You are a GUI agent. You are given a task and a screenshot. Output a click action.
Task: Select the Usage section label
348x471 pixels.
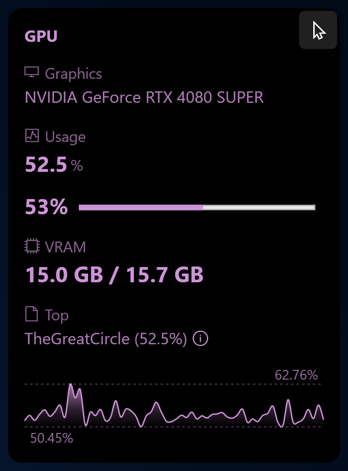[65, 137]
